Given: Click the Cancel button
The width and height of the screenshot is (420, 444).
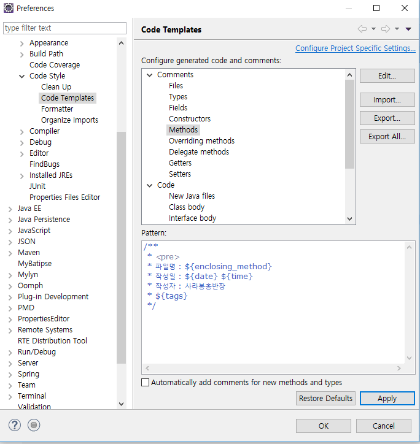Looking at the screenshot, I should 383,426.
